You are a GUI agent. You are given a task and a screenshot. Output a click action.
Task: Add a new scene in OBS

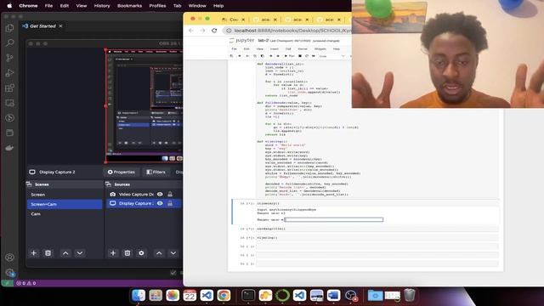click(34, 253)
